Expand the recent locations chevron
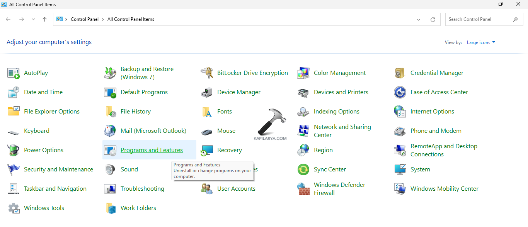 pos(33,19)
